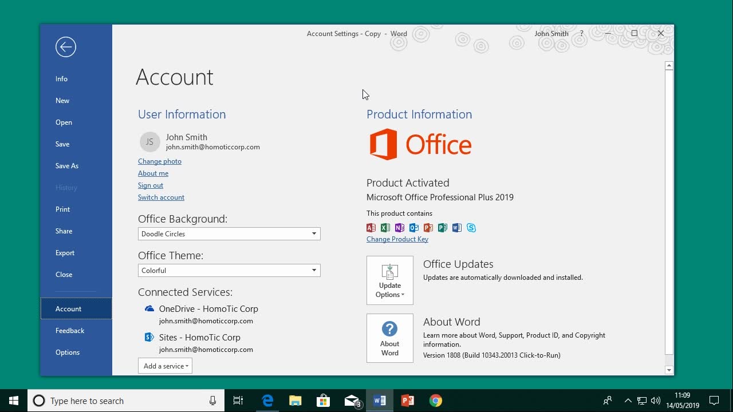Click the SharePoint Sites icon
The image size is (733, 412).
click(149, 337)
